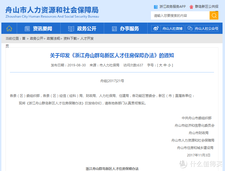Focus the search input field

point(180,15)
